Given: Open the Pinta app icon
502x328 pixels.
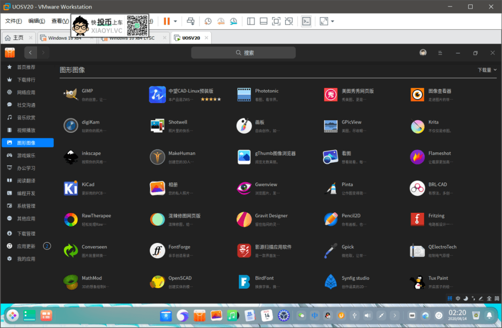Looking at the screenshot, I should tap(331, 188).
